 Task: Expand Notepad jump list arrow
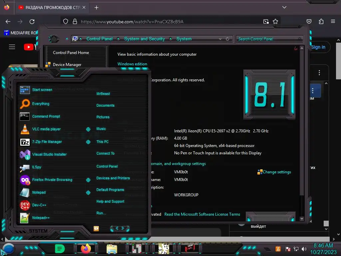pyautogui.click(x=88, y=193)
